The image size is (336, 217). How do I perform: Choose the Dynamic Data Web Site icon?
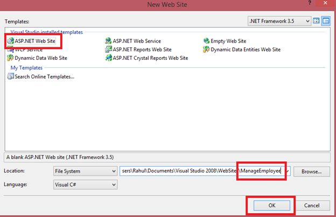click(11, 58)
